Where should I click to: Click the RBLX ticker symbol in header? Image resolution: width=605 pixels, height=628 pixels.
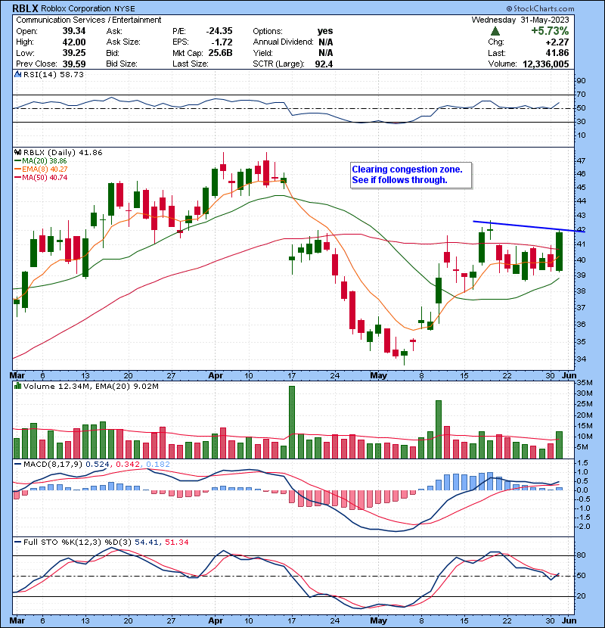click(25, 8)
